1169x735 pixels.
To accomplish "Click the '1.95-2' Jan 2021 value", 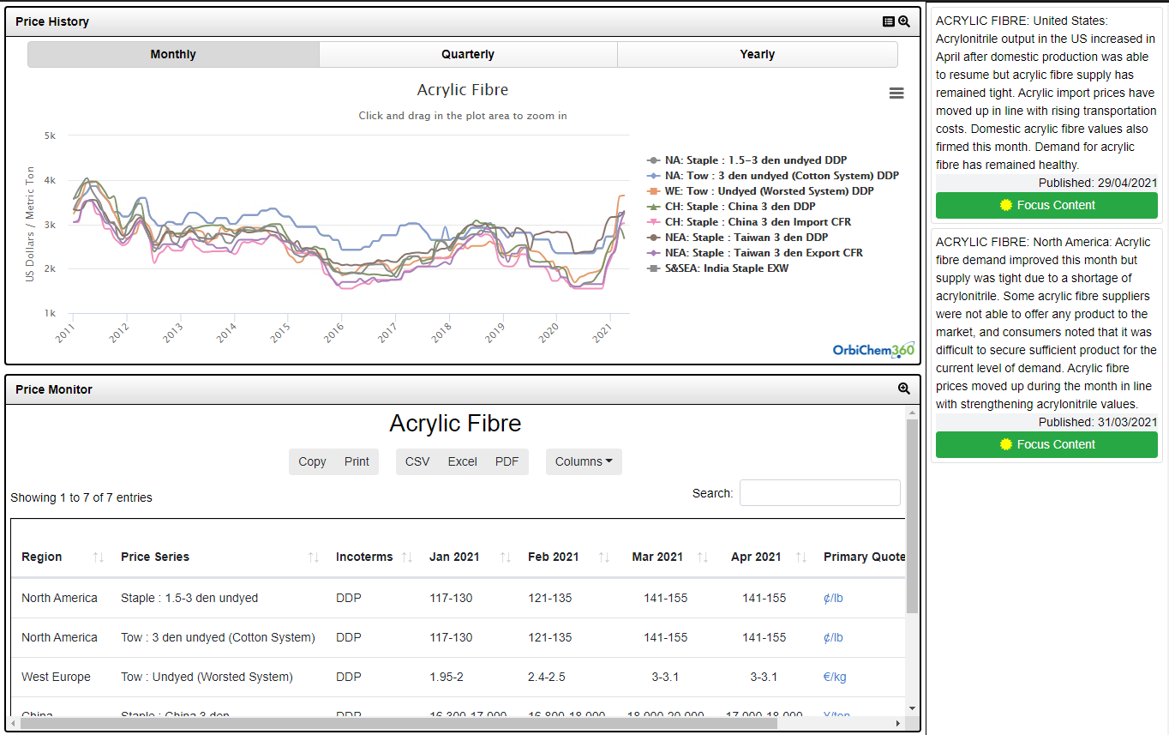I will [447, 677].
